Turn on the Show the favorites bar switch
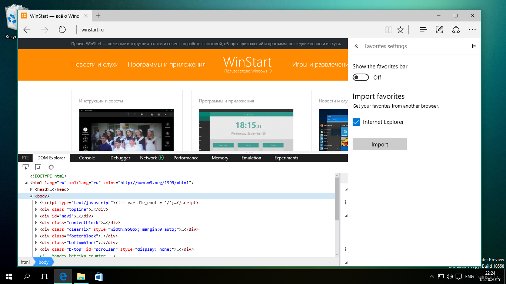The image size is (506, 284). pos(361,77)
